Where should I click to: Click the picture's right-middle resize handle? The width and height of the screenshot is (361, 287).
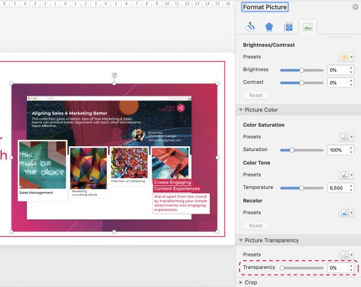[x=217, y=158]
